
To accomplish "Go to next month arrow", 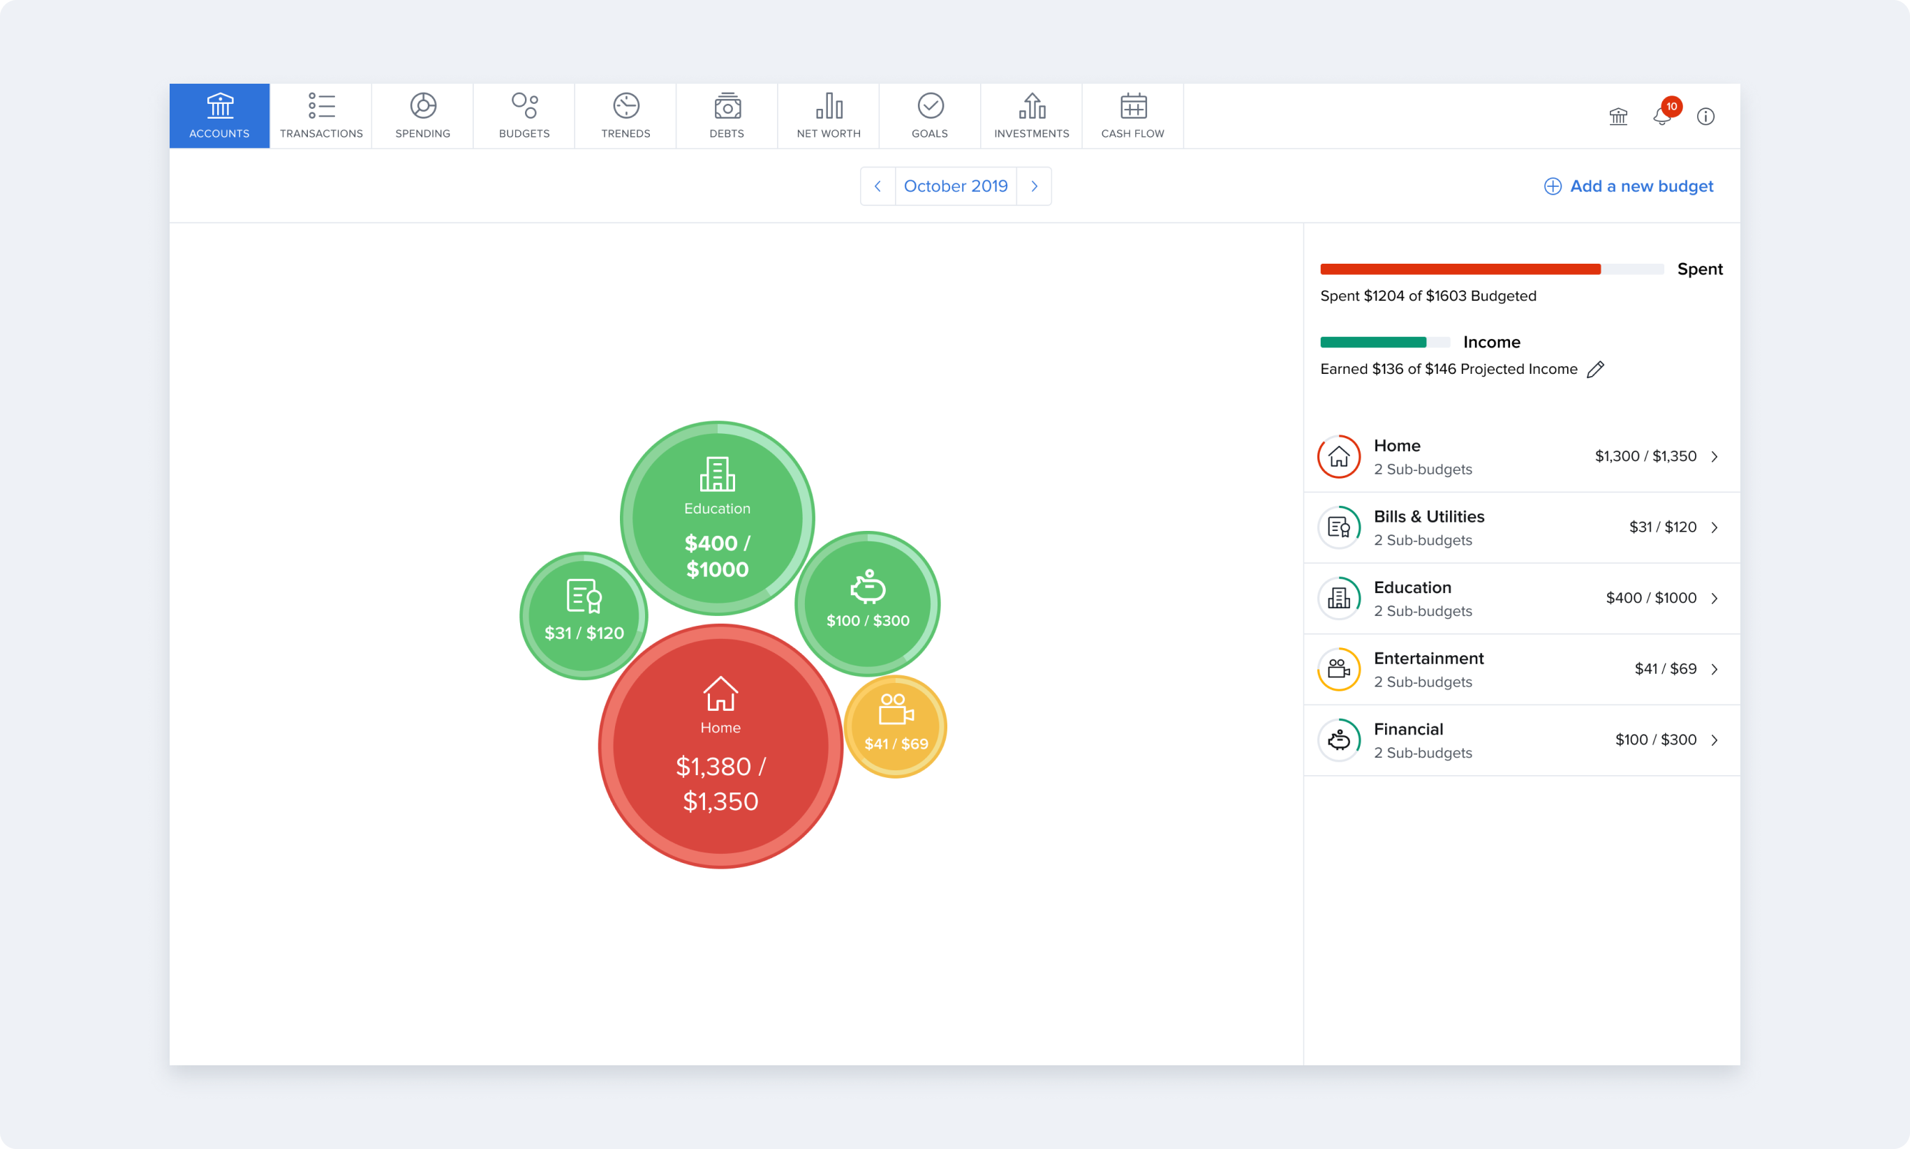I will (x=1034, y=186).
